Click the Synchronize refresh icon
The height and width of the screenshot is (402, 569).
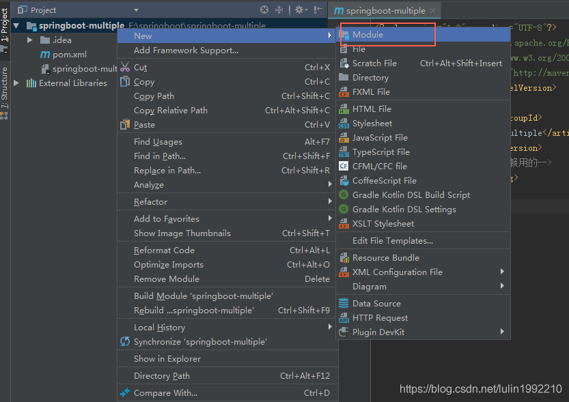pos(125,341)
